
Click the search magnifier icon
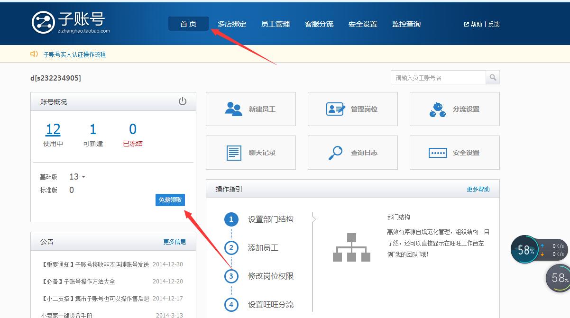coord(493,77)
